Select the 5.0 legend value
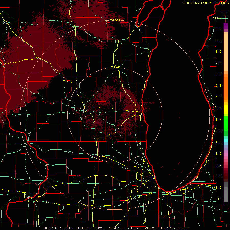This screenshot has height=230, width=230. click(x=218, y=97)
